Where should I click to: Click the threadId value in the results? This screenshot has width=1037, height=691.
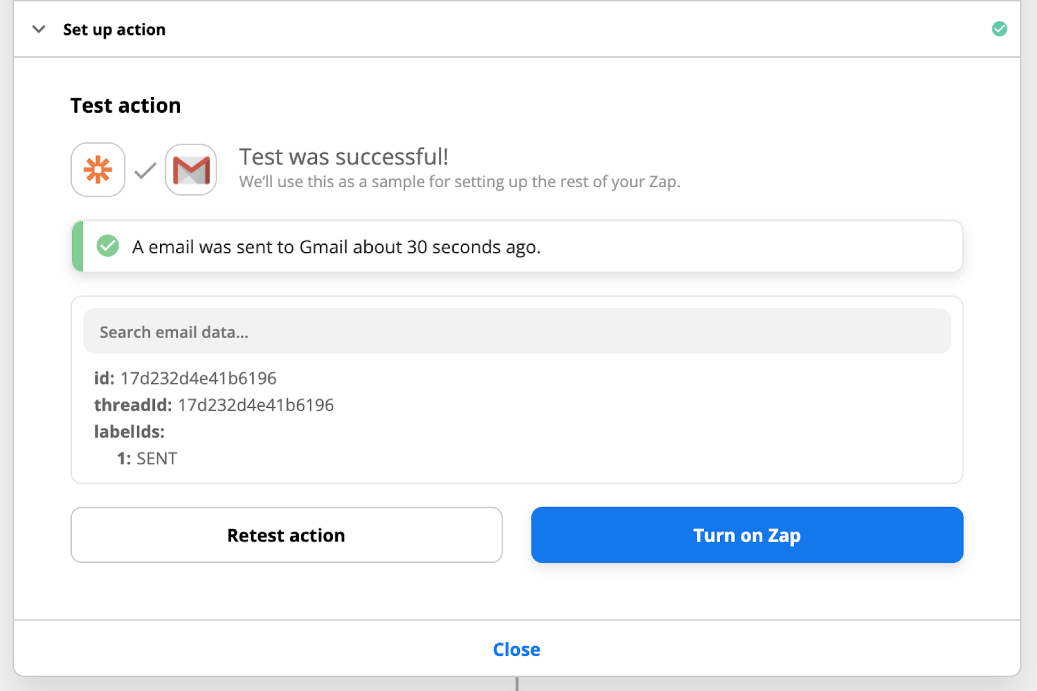click(255, 405)
